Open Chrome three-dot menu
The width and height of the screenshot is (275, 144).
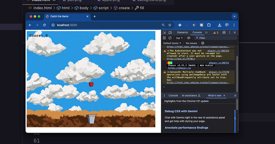(234, 25)
